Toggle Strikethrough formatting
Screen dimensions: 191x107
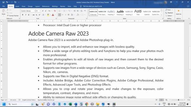[x=34, y=15]
